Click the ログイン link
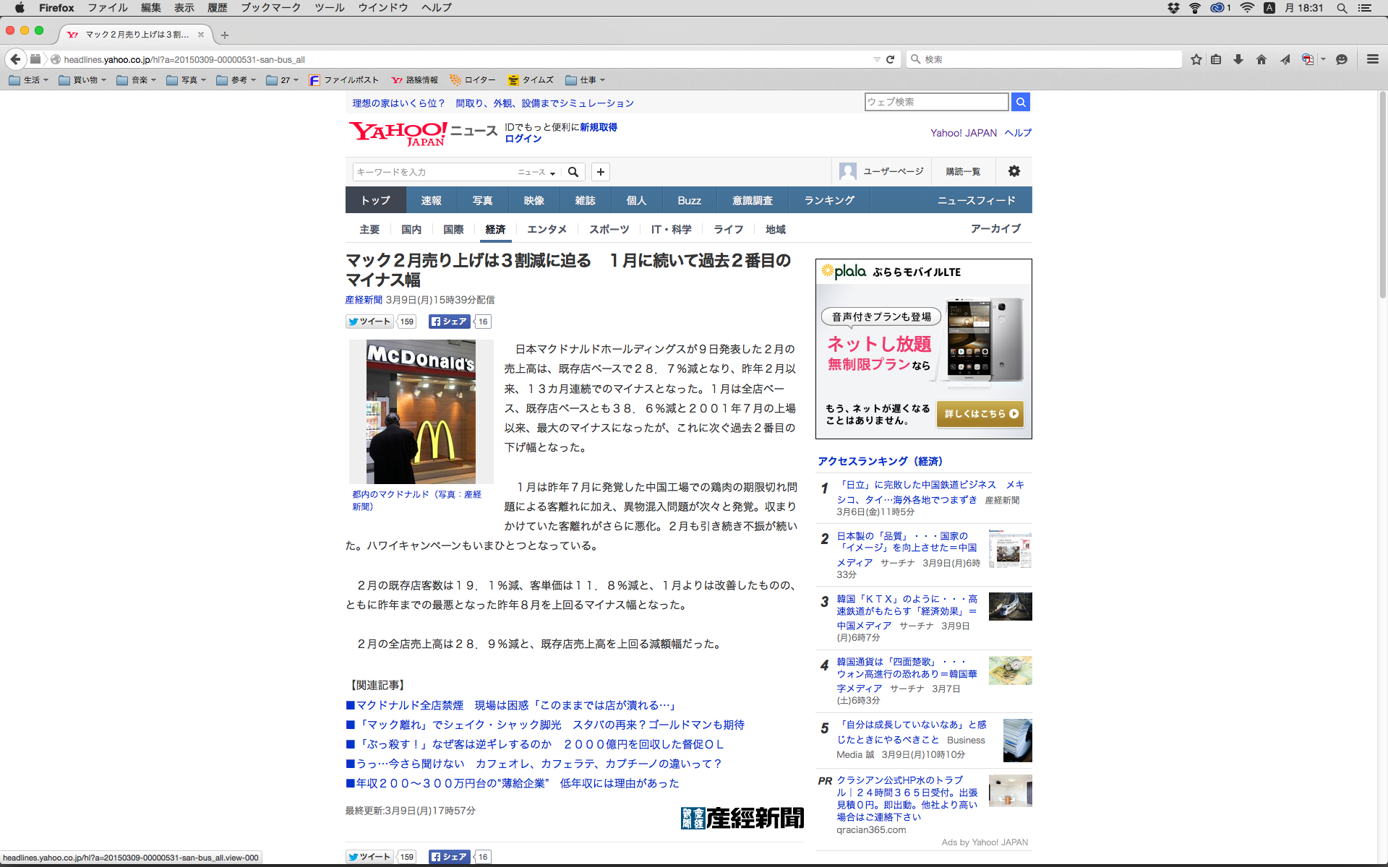Viewport: 1388px width, 867px height. [523, 139]
